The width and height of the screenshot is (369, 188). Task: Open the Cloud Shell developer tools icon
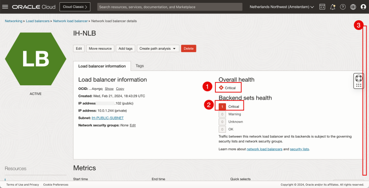[322, 7]
